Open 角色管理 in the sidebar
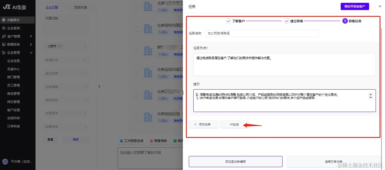 pos(13,94)
